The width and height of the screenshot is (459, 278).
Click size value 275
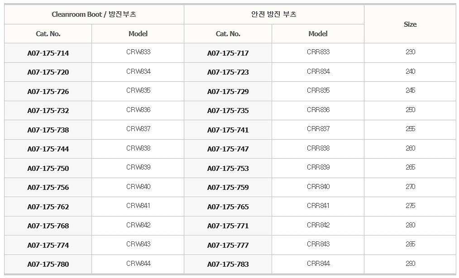point(410,206)
